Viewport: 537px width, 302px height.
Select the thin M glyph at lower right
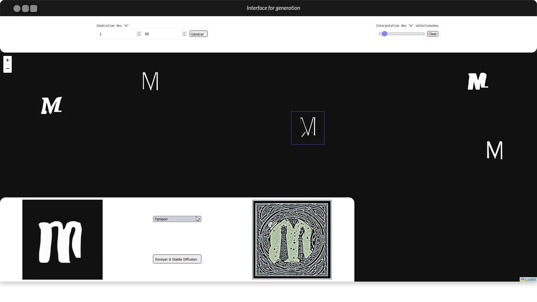[x=494, y=150]
